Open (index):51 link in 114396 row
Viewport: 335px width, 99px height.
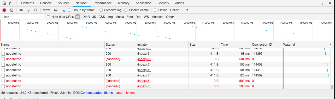point(144,54)
